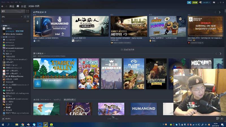Go forward with the right arrow
The image size is (226, 127).
6,6
